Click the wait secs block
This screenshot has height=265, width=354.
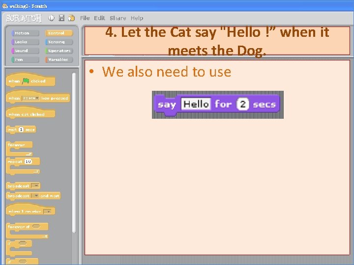(21, 130)
